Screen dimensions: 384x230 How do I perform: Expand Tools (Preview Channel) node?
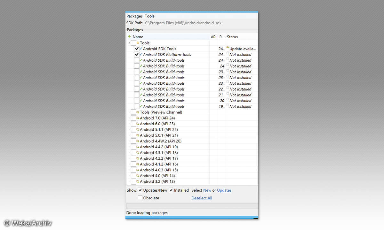(x=129, y=112)
